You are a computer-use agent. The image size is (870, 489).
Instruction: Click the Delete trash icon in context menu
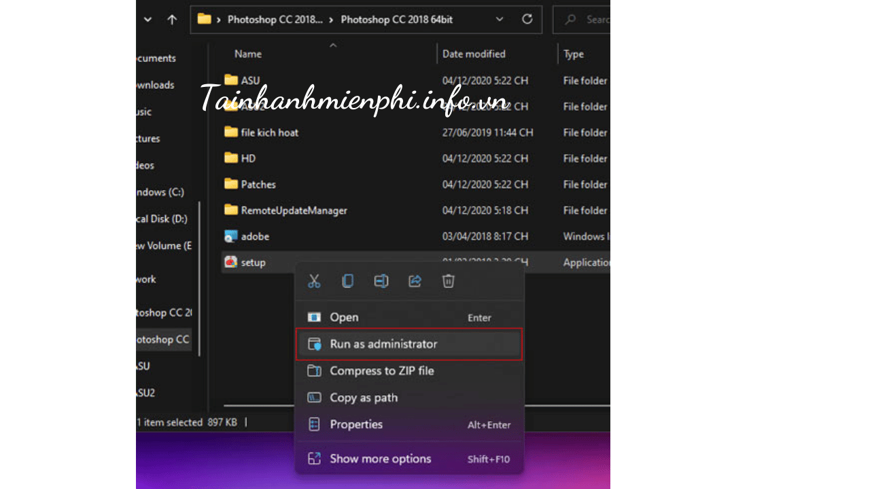coord(449,281)
